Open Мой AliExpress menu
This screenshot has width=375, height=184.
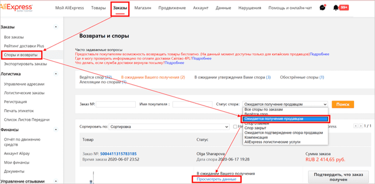69,8
